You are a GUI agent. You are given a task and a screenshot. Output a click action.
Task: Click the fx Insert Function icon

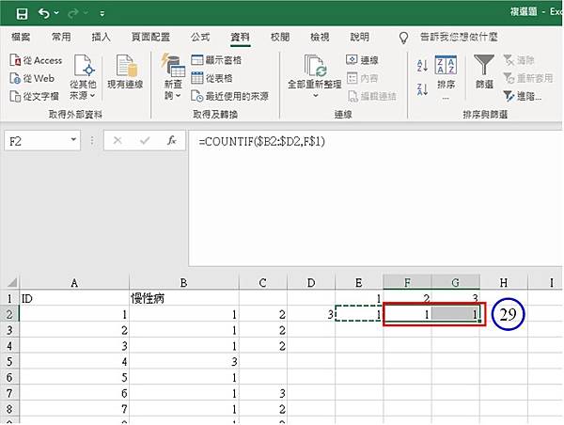[x=172, y=140]
